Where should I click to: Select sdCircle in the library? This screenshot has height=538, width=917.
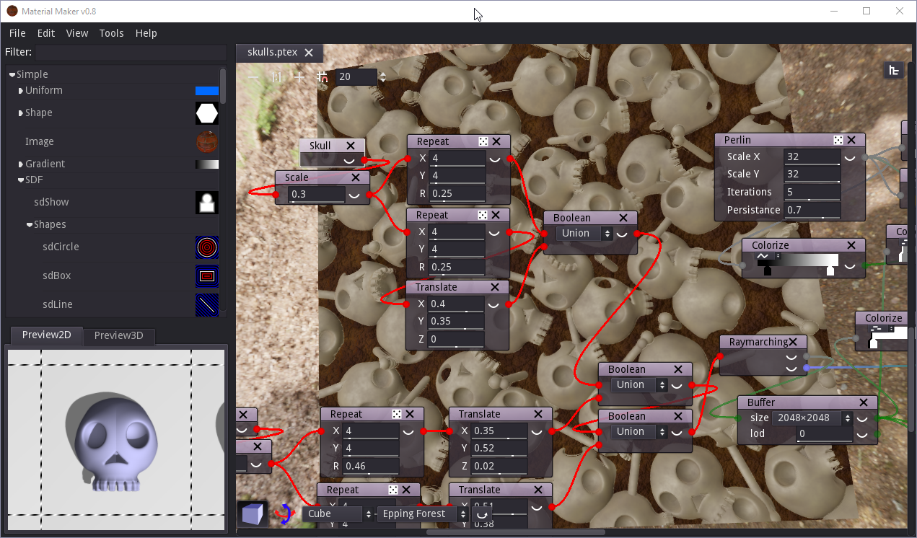tap(61, 247)
